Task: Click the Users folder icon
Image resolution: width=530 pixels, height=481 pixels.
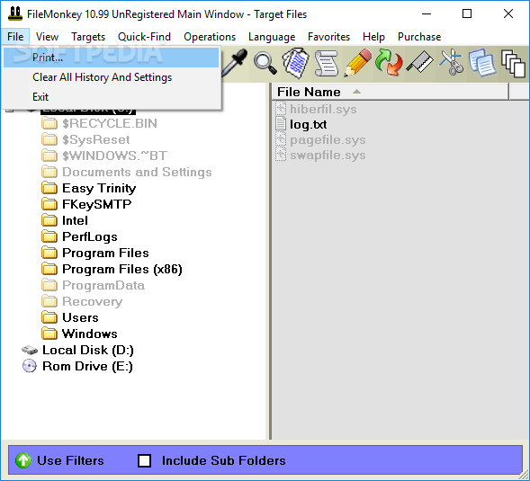Action: coord(49,317)
